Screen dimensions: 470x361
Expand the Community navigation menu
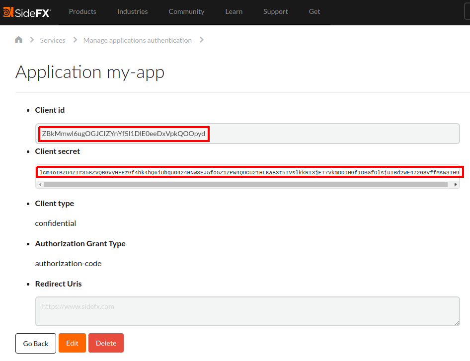click(x=186, y=11)
